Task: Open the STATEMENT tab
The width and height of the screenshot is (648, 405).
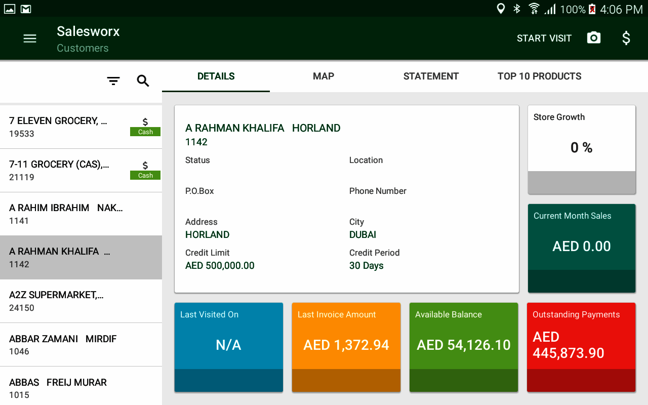Action: [x=431, y=76]
